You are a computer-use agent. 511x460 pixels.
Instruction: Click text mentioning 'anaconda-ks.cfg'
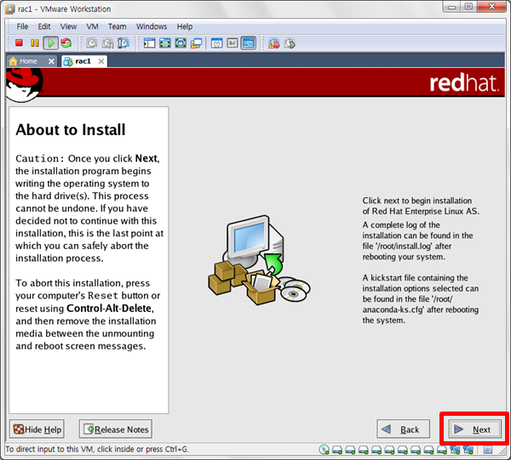point(393,310)
